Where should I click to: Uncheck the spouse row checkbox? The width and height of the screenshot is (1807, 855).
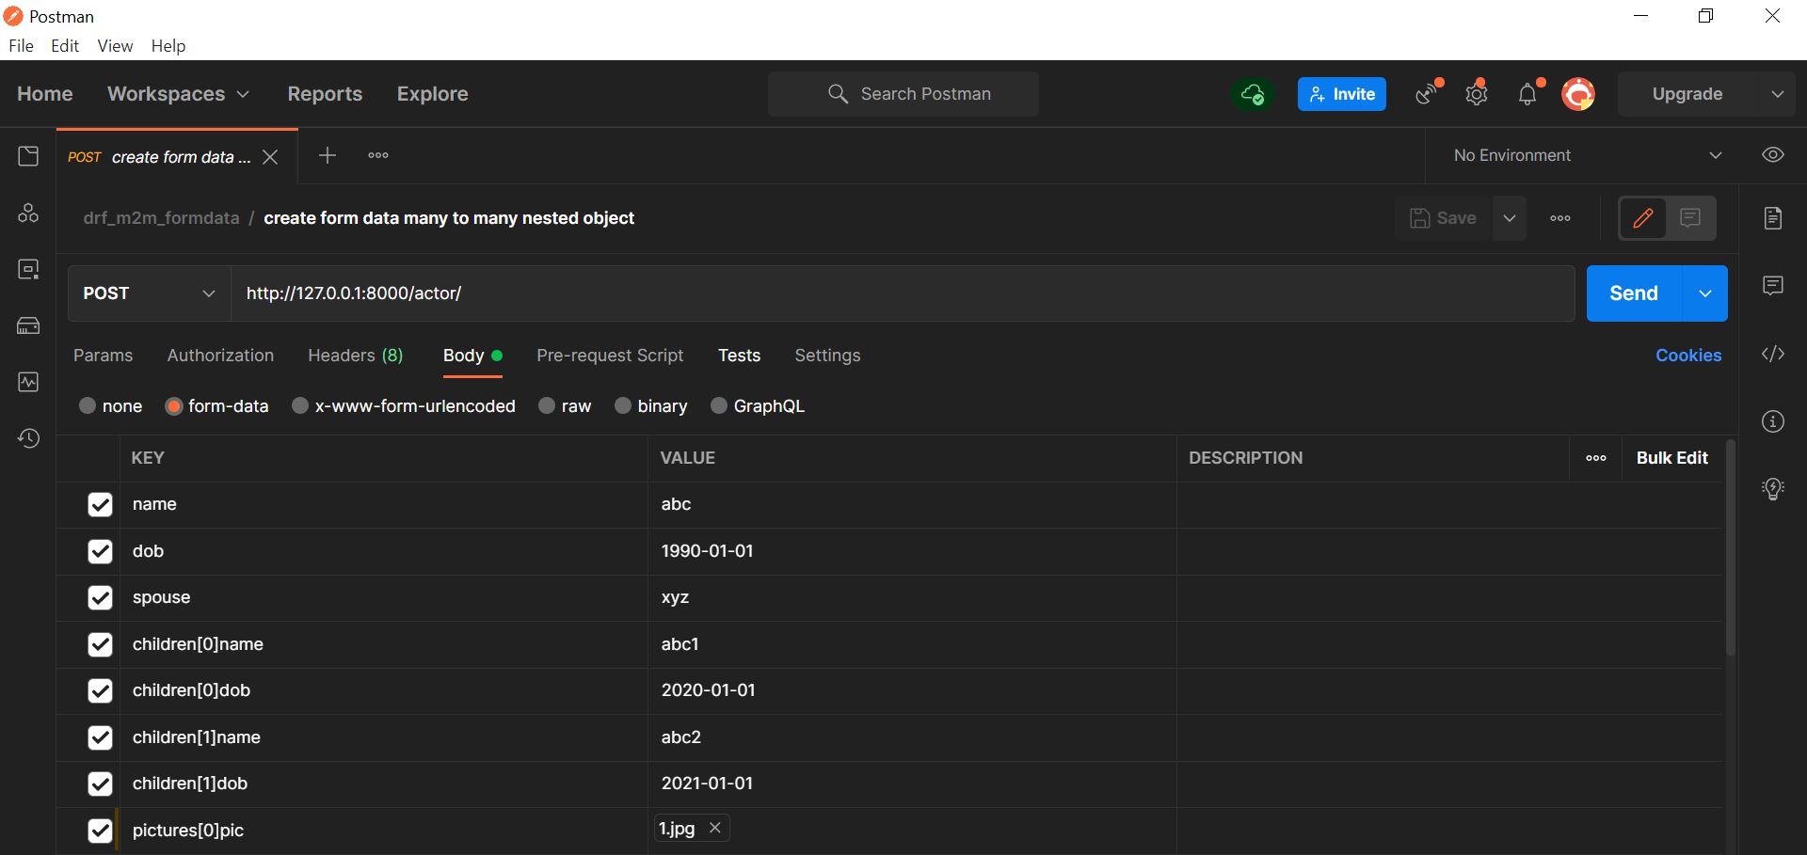click(100, 597)
